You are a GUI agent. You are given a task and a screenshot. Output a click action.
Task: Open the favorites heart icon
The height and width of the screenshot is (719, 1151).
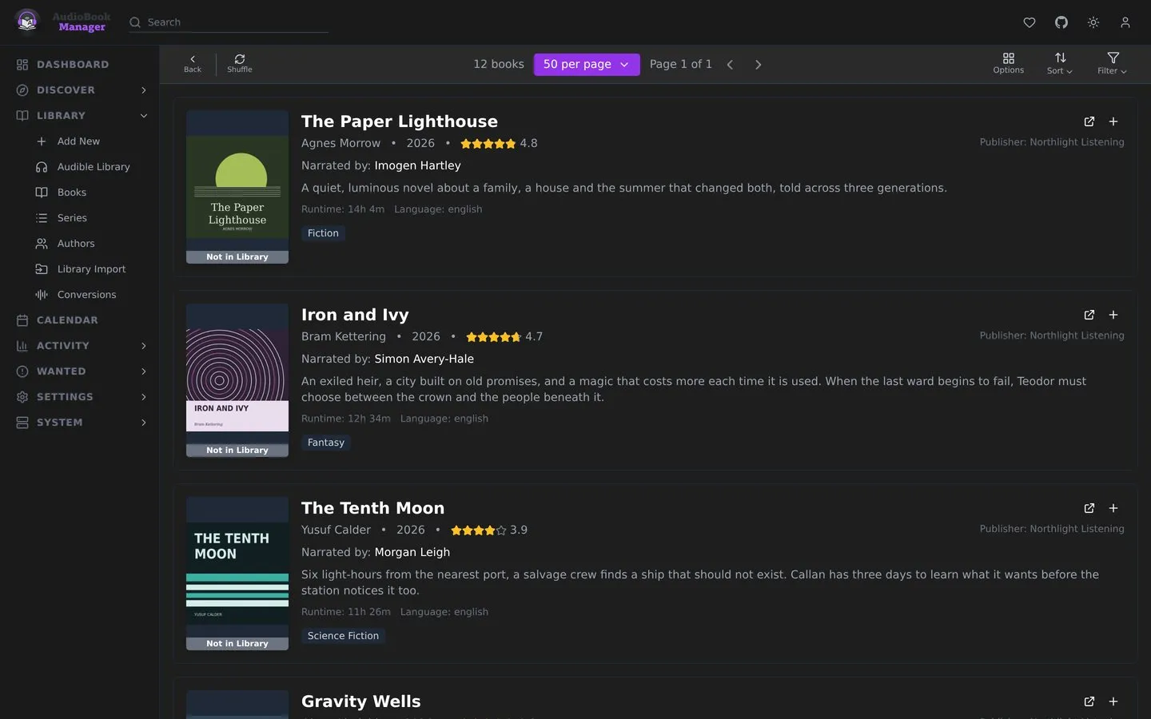click(1030, 22)
